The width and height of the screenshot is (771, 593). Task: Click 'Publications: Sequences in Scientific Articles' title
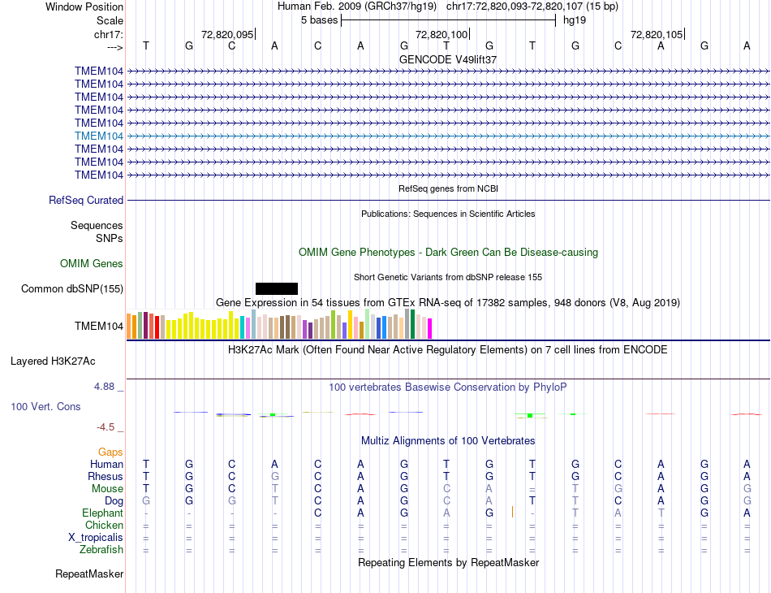click(x=448, y=214)
